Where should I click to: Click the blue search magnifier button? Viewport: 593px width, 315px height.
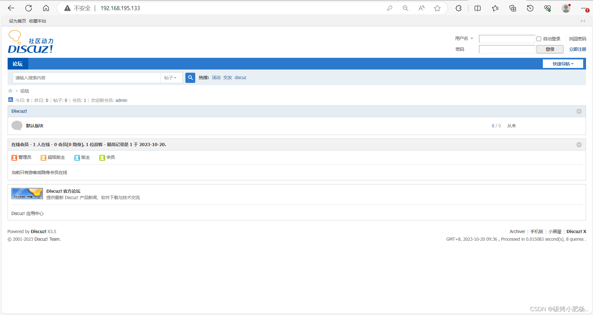pos(190,77)
